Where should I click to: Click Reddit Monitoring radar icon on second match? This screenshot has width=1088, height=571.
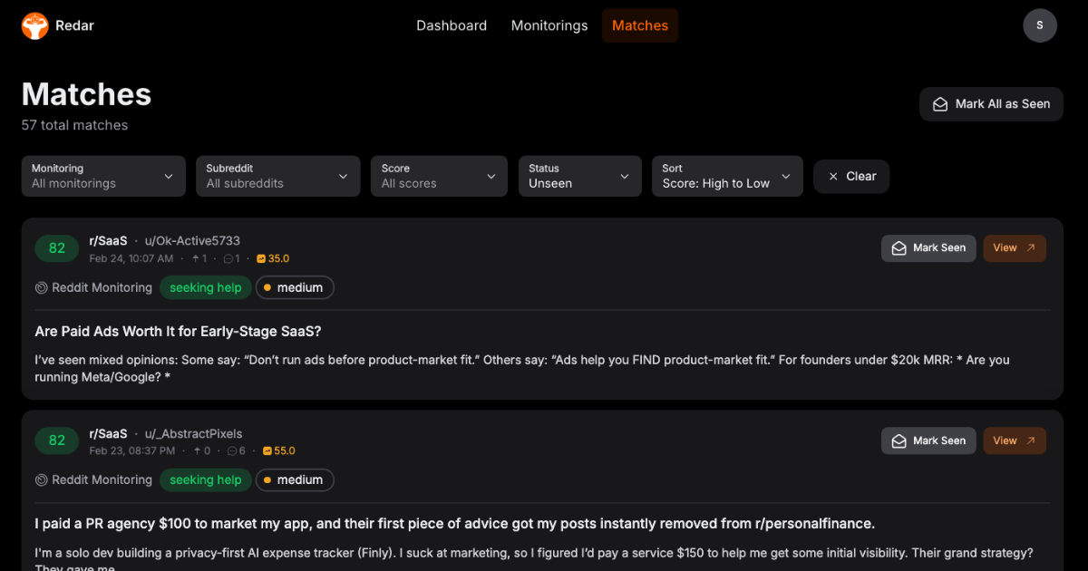(42, 480)
